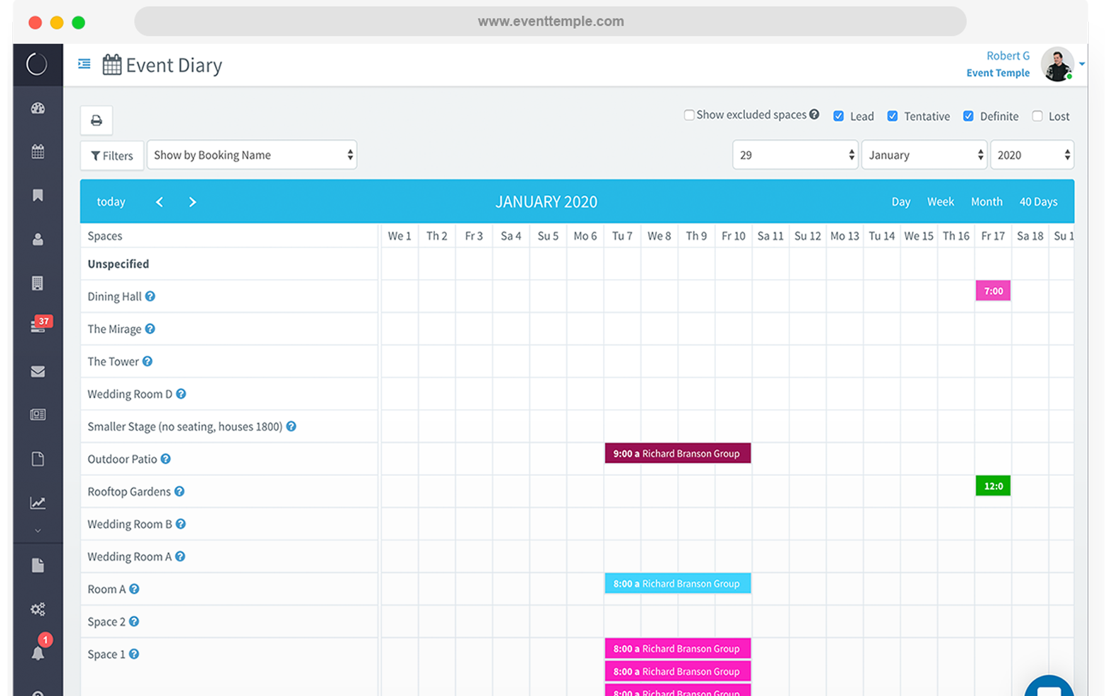Click the Robert G profile name
This screenshot has width=1114, height=696.
(x=1008, y=56)
